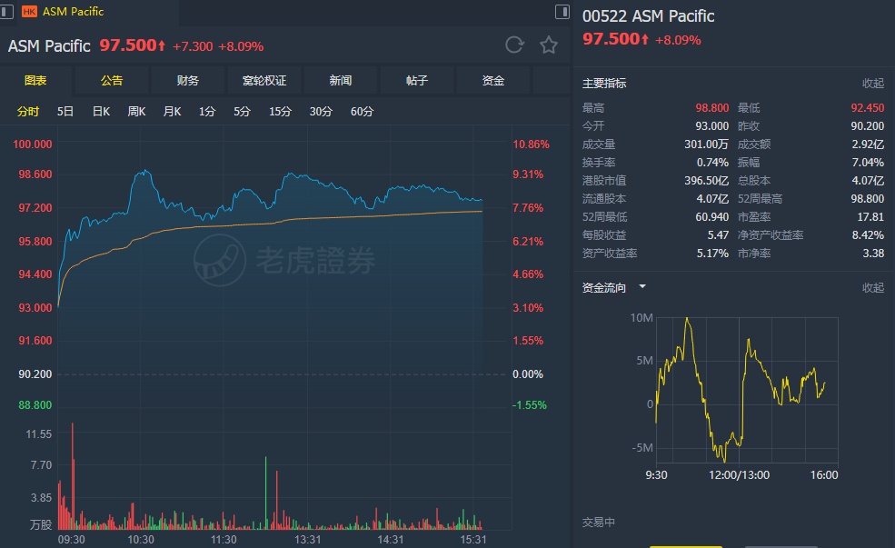Click the HK market badge icon
The width and height of the screenshot is (895, 548).
pyautogui.click(x=29, y=12)
